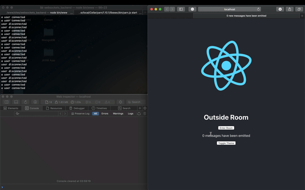
Task: Filter console to Warnings only
Action: coord(118,114)
